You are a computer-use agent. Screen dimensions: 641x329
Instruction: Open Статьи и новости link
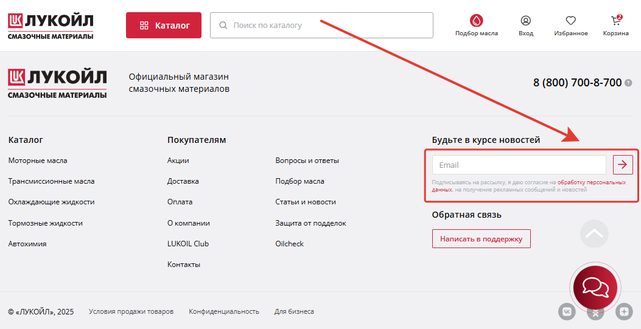click(x=306, y=202)
